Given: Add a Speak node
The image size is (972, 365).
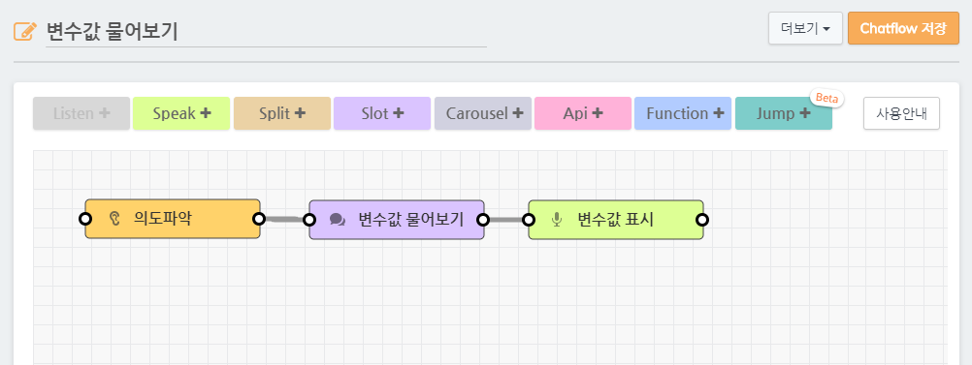Looking at the screenshot, I should coord(181,114).
